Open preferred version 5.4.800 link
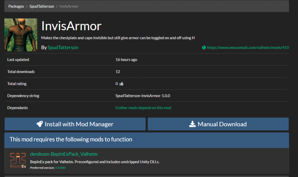Screen dimensions: 298x177 coord(60,168)
